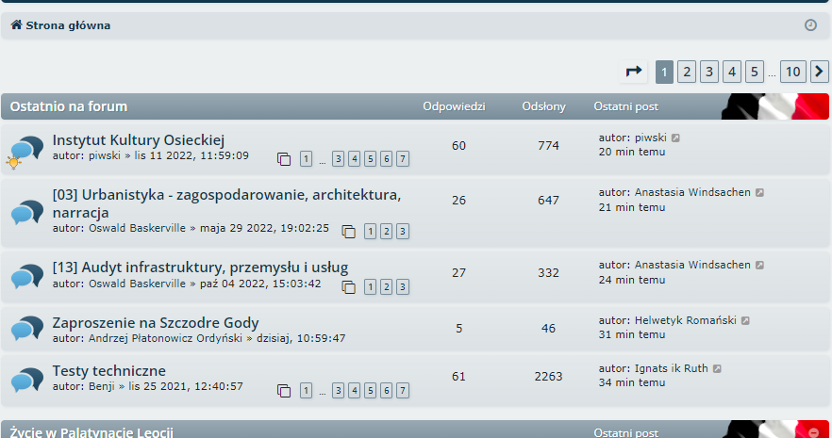Click pages icon in Instytut Kultury Osieckiej row
The image size is (832, 438).
click(284, 158)
